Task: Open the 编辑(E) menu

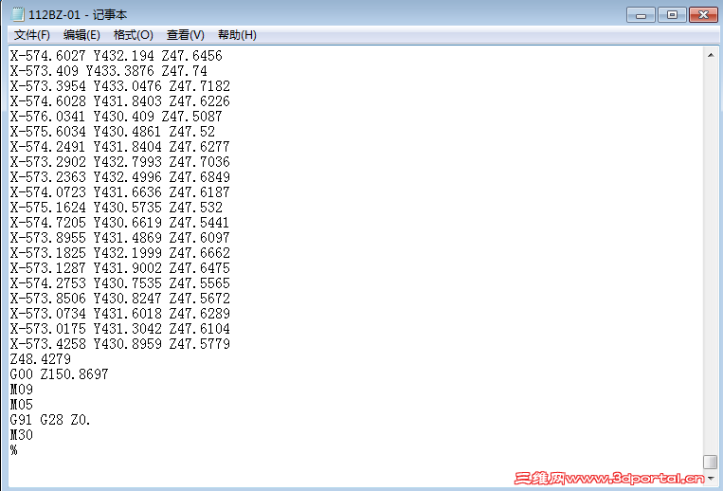Action: click(x=81, y=35)
